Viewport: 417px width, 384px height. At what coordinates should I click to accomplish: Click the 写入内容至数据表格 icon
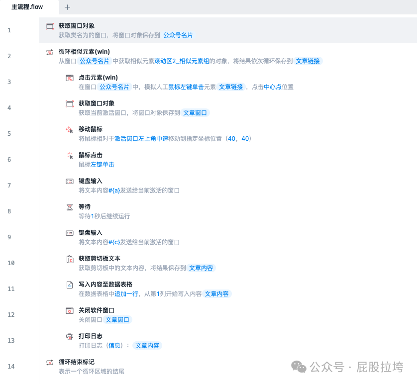[70, 285]
